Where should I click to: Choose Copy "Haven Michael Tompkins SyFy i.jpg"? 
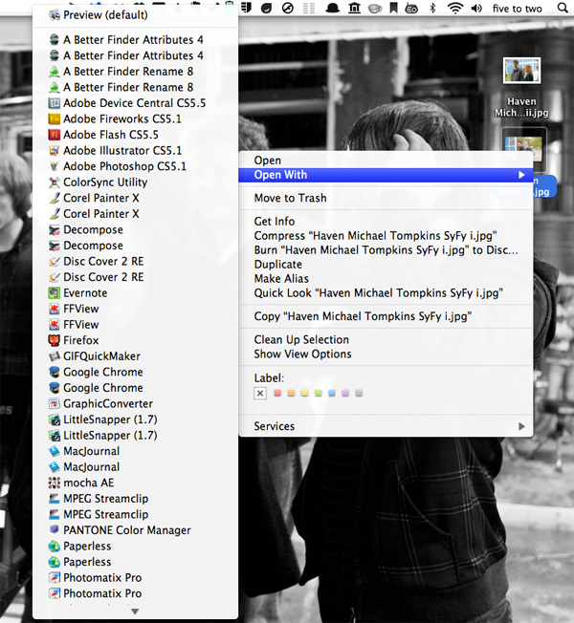coord(386,316)
